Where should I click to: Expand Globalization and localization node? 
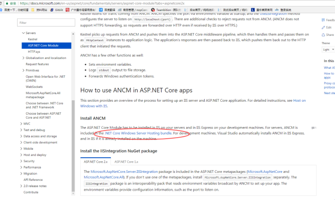[x=23, y=58]
